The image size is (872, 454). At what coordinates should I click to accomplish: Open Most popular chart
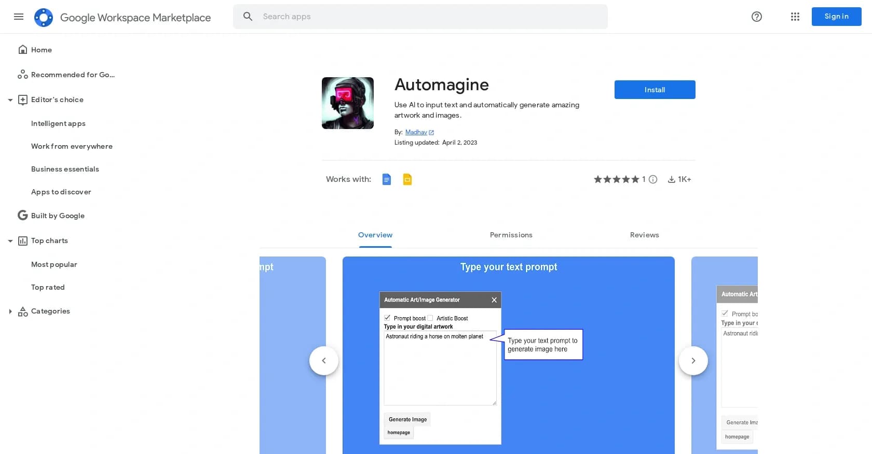[54, 264]
